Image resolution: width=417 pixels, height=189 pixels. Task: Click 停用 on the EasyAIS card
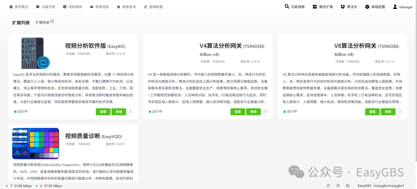pyautogui.click(x=119, y=112)
